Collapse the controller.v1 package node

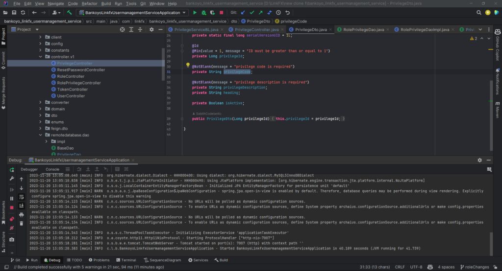click(x=41, y=57)
